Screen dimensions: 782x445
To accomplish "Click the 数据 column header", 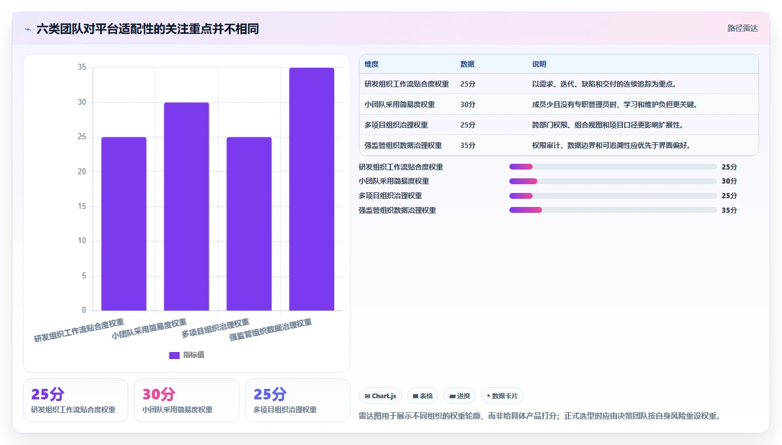I will 467,64.
